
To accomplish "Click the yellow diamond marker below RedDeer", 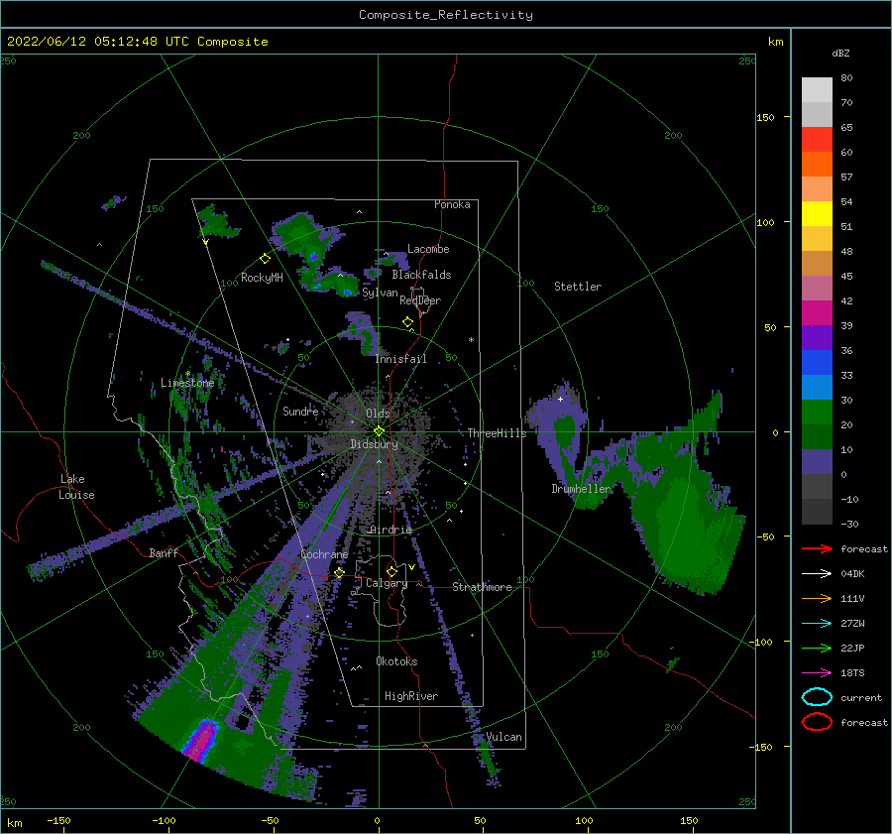I will [408, 322].
